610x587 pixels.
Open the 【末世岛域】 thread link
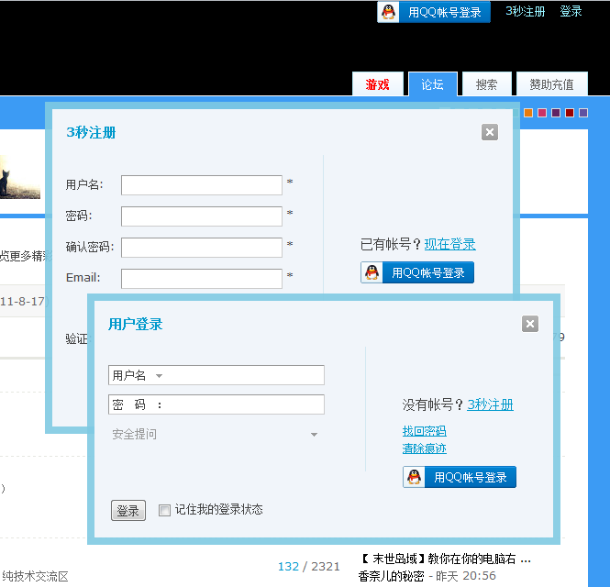(x=445, y=559)
